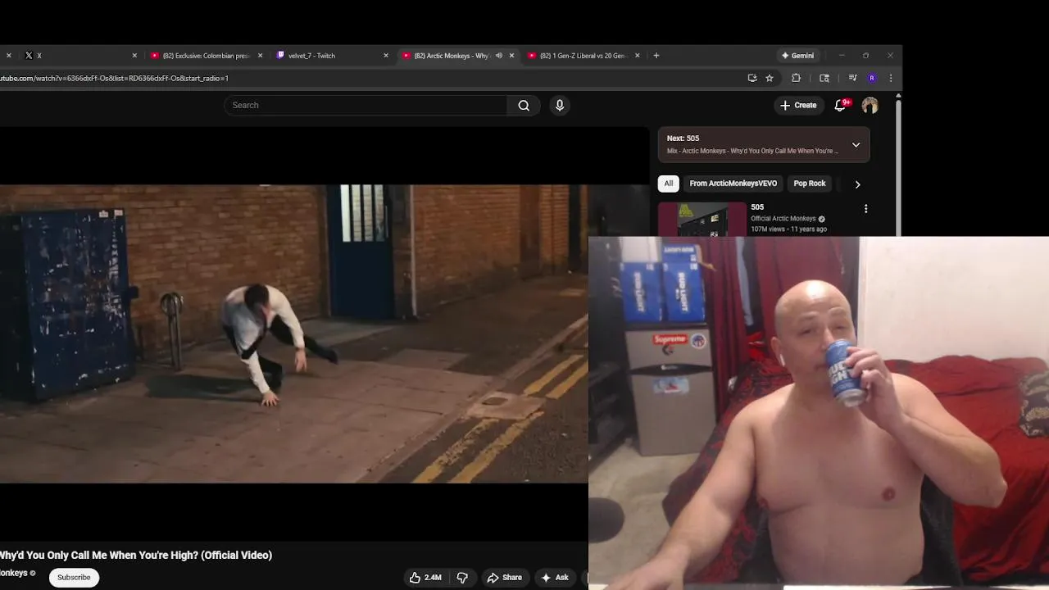The width and height of the screenshot is (1049, 590).
Task: Close the Gen-Z Liberal tab
Action: pos(637,56)
